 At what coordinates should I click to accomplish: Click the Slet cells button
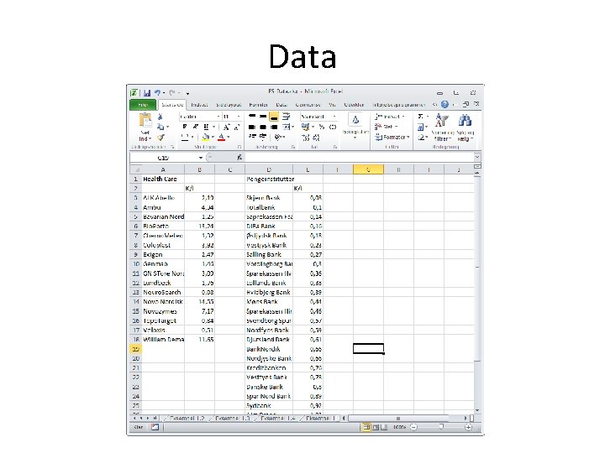click(386, 127)
